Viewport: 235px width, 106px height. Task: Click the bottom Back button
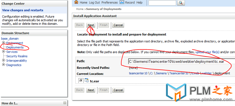[80, 90]
